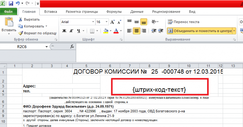Toggle bold Ж formatting
This screenshot has height=127, width=243.
[x=64, y=31]
